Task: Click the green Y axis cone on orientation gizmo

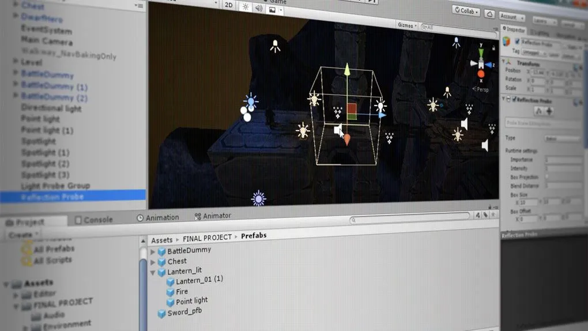Action: pos(481,53)
